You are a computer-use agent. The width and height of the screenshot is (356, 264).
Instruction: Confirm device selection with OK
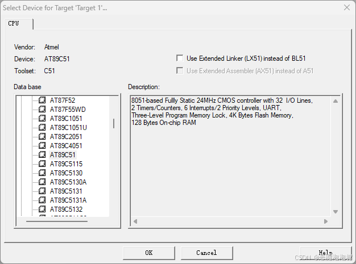tap(149, 253)
